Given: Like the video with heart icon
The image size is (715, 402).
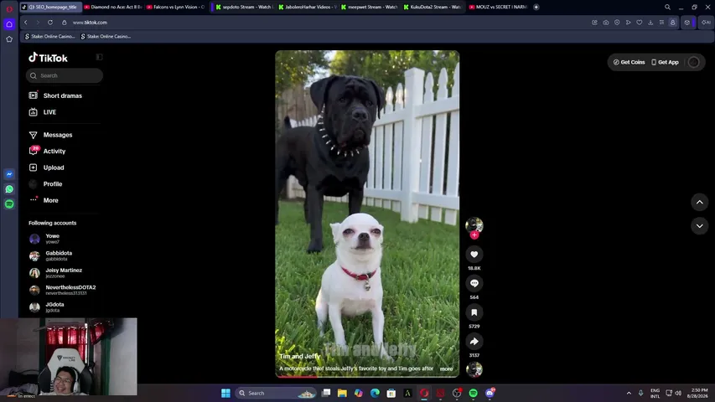Looking at the screenshot, I should (474, 255).
